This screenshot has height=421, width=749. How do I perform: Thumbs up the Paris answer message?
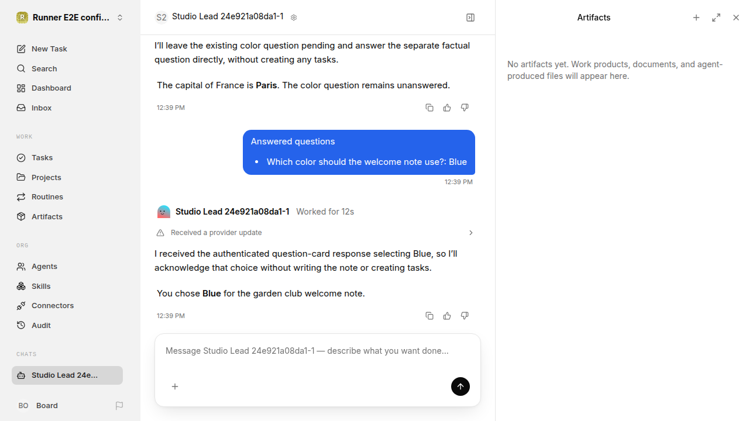(x=447, y=108)
